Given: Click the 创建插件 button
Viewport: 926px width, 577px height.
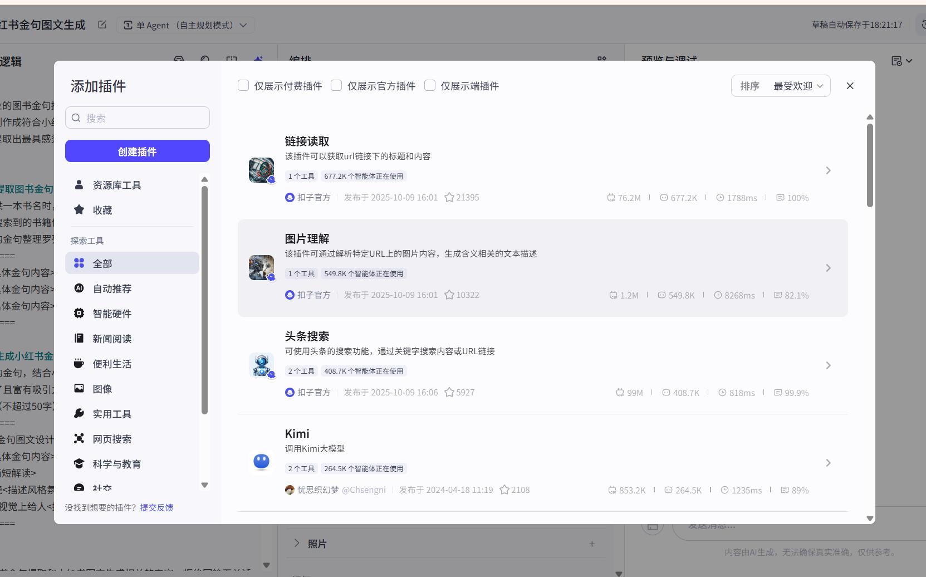Looking at the screenshot, I should [x=137, y=151].
